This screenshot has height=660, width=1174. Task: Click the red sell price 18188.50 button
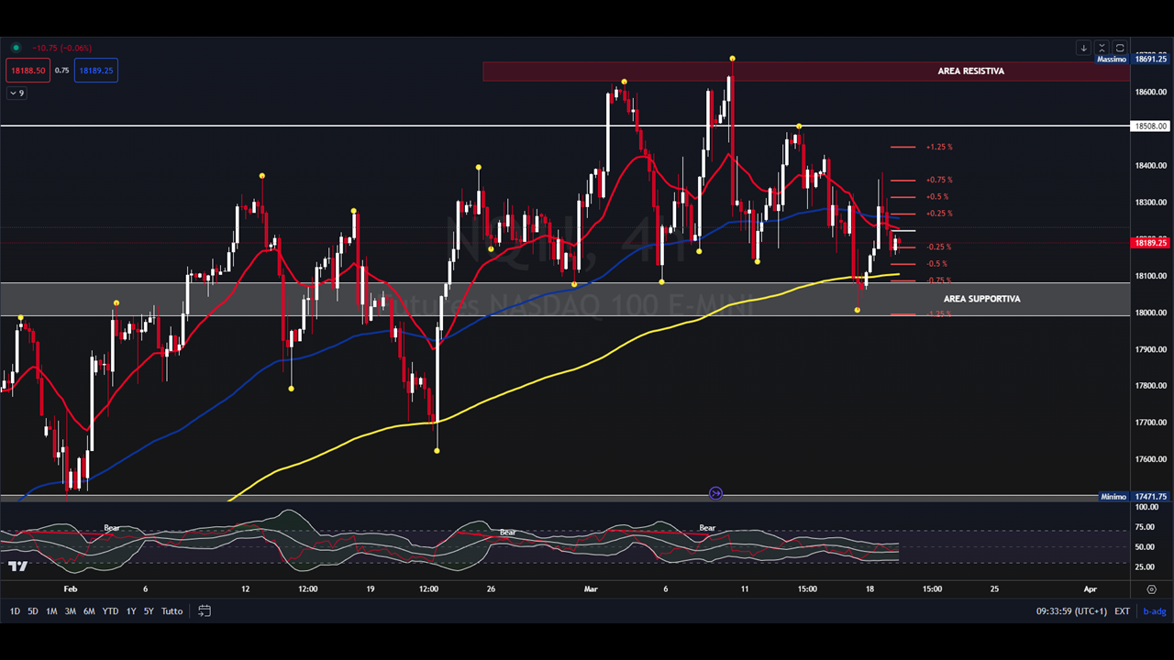(x=28, y=71)
